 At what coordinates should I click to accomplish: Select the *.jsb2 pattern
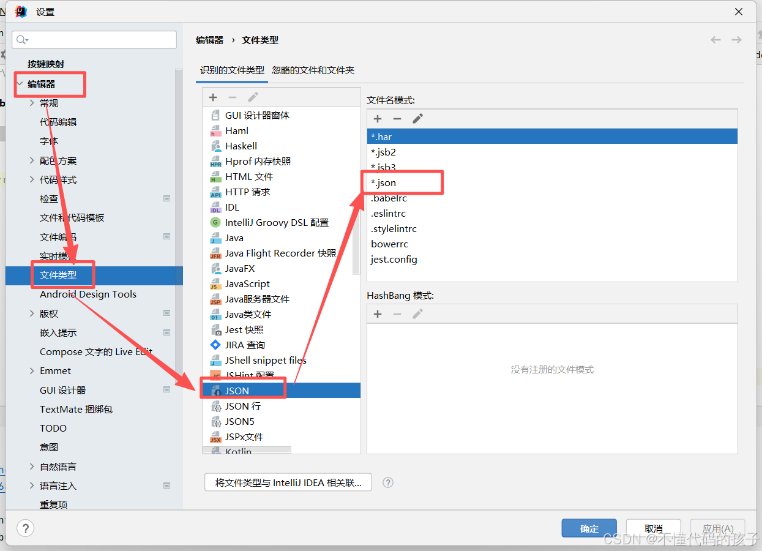click(552, 152)
